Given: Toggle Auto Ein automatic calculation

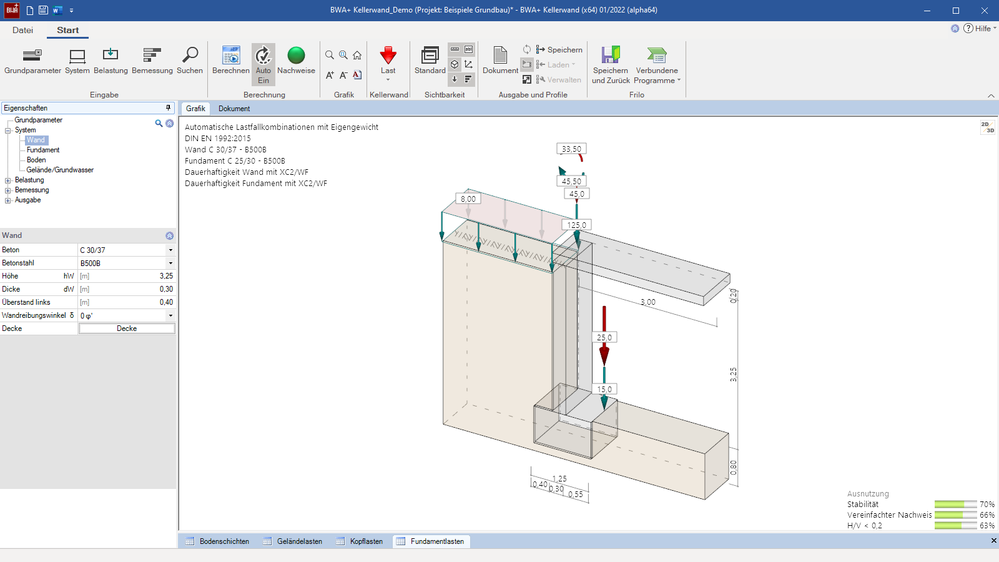Looking at the screenshot, I should [263, 64].
